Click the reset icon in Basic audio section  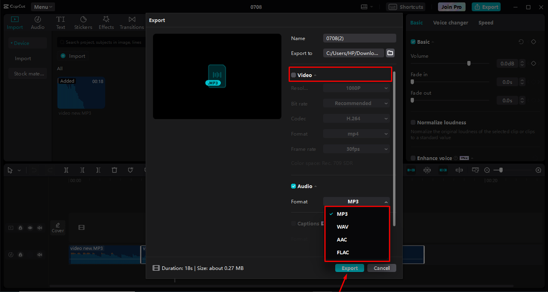521,42
